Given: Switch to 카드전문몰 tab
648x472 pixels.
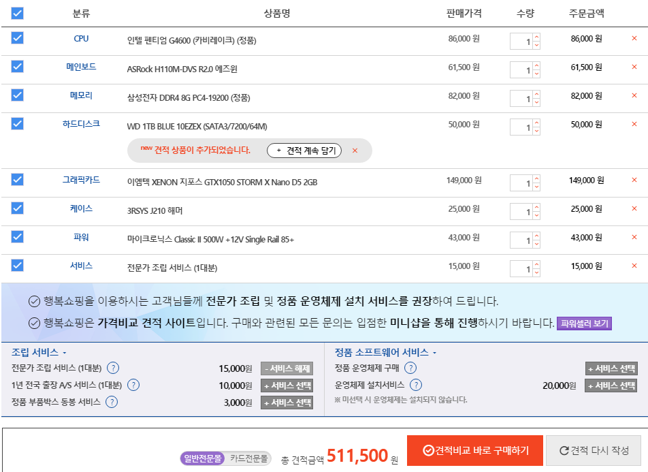Looking at the screenshot, I should pyautogui.click(x=248, y=458).
